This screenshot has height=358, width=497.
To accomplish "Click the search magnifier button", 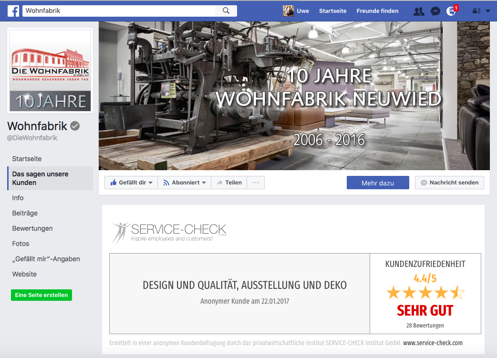I will 226,10.
